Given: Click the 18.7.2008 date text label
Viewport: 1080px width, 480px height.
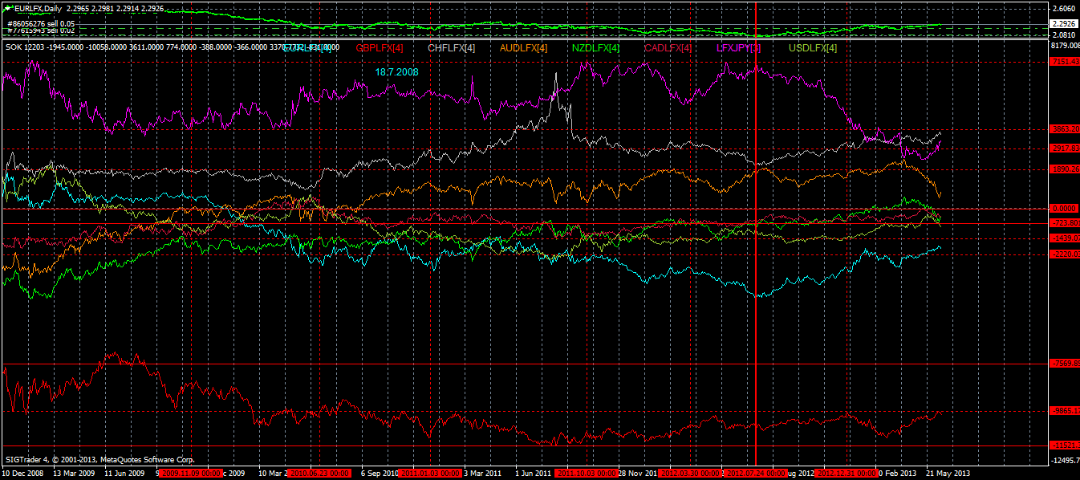Looking at the screenshot, I should click(396, 71).
